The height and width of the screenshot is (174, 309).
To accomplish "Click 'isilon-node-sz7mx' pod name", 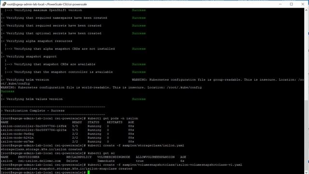I will pos(17,142).
